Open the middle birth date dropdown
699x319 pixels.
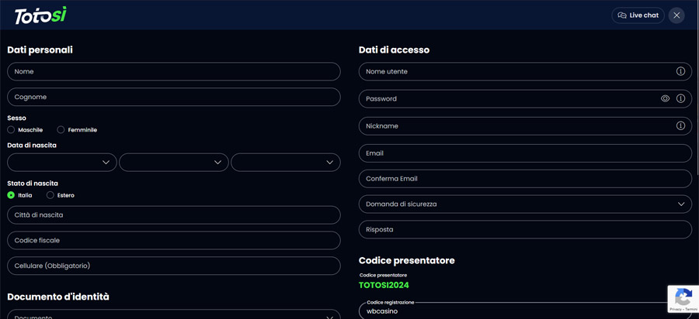pyautogui.click(x=173, y=163)
